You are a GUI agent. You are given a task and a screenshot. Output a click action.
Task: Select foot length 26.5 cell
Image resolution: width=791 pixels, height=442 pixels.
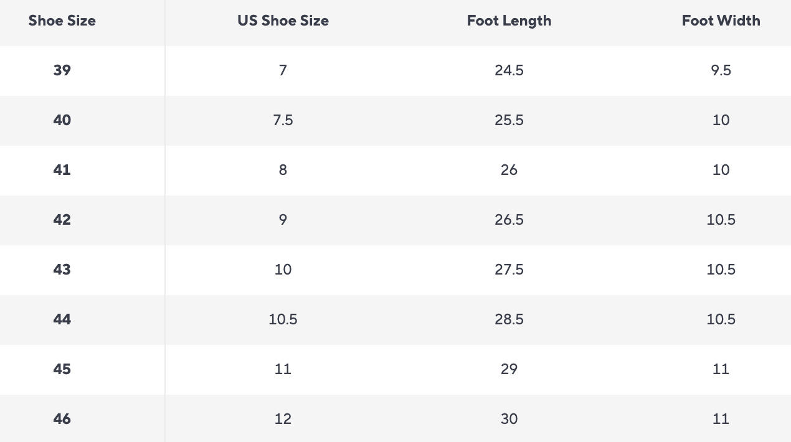tap(509, 220)
